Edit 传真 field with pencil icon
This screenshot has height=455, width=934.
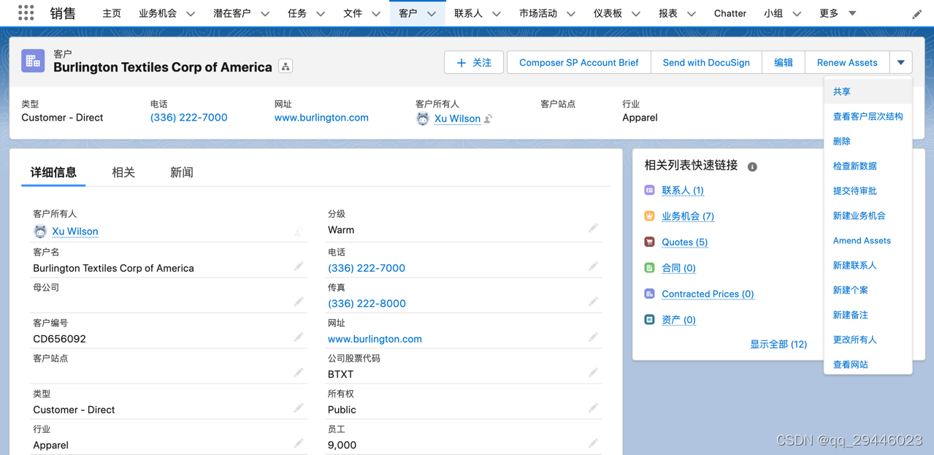pyautogui.click(x=593, y=302)
